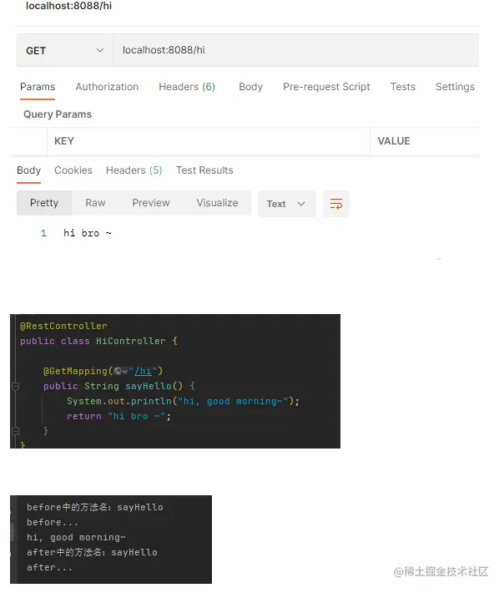Click the request URL input field
The image size is (504, 593).
[296, 50]
